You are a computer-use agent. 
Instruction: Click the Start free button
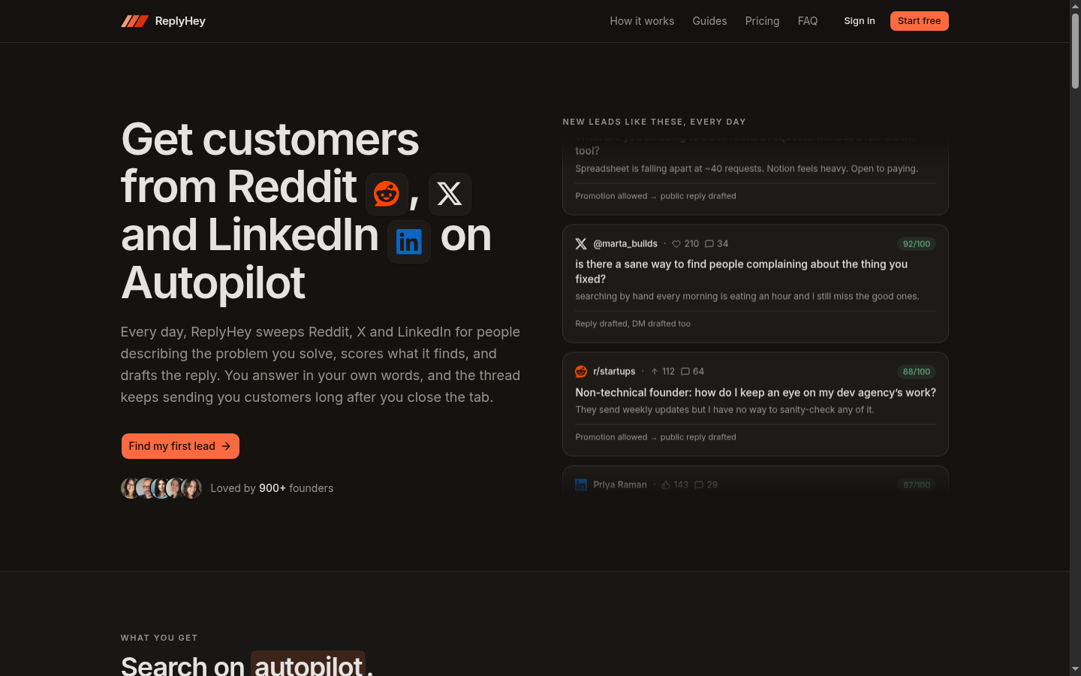pos(920,21)
